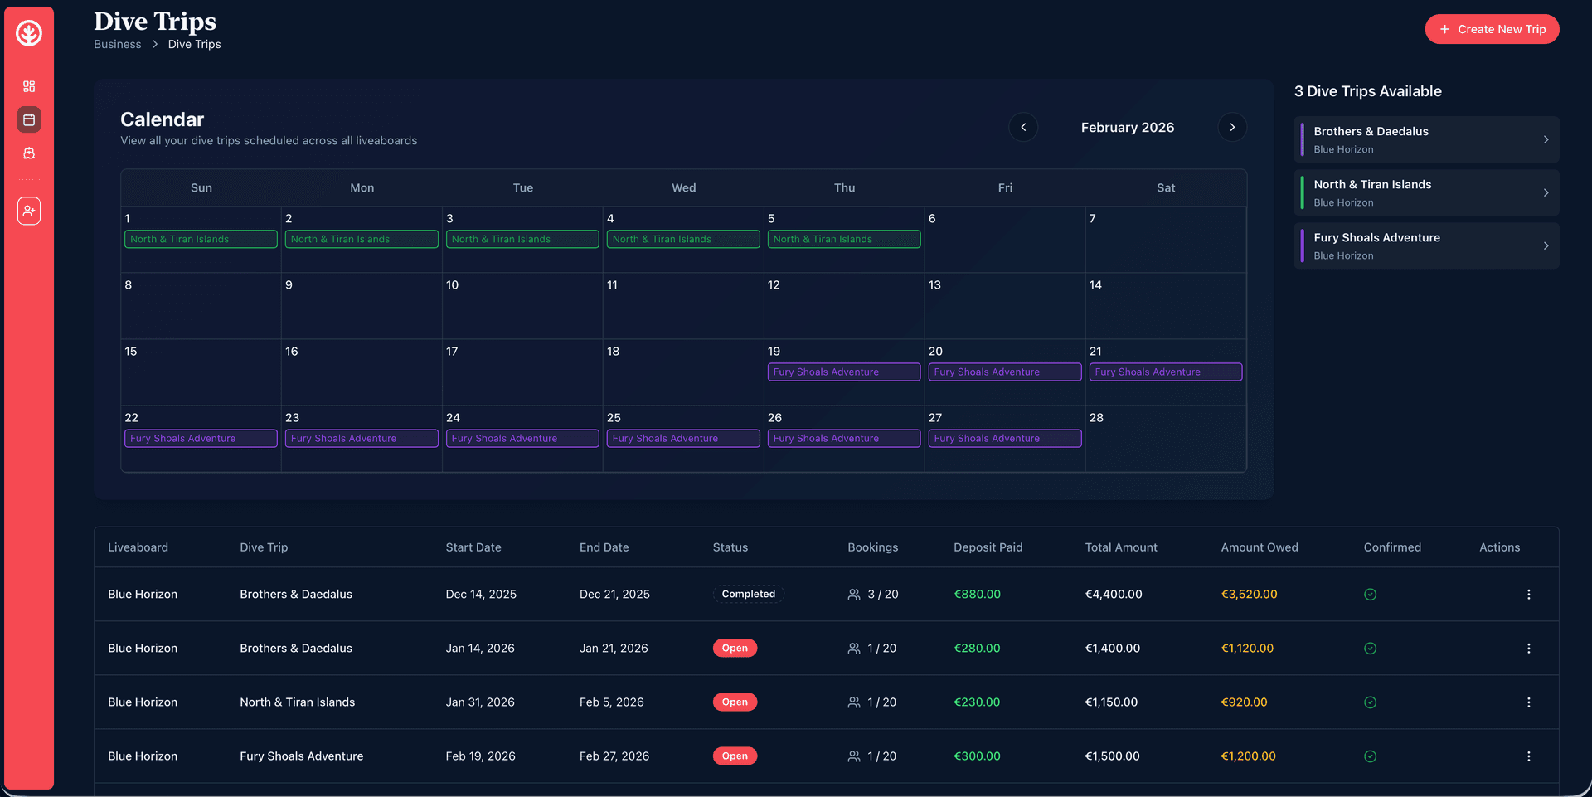Click the people icon on the Completed trip row

coord(854,594)
